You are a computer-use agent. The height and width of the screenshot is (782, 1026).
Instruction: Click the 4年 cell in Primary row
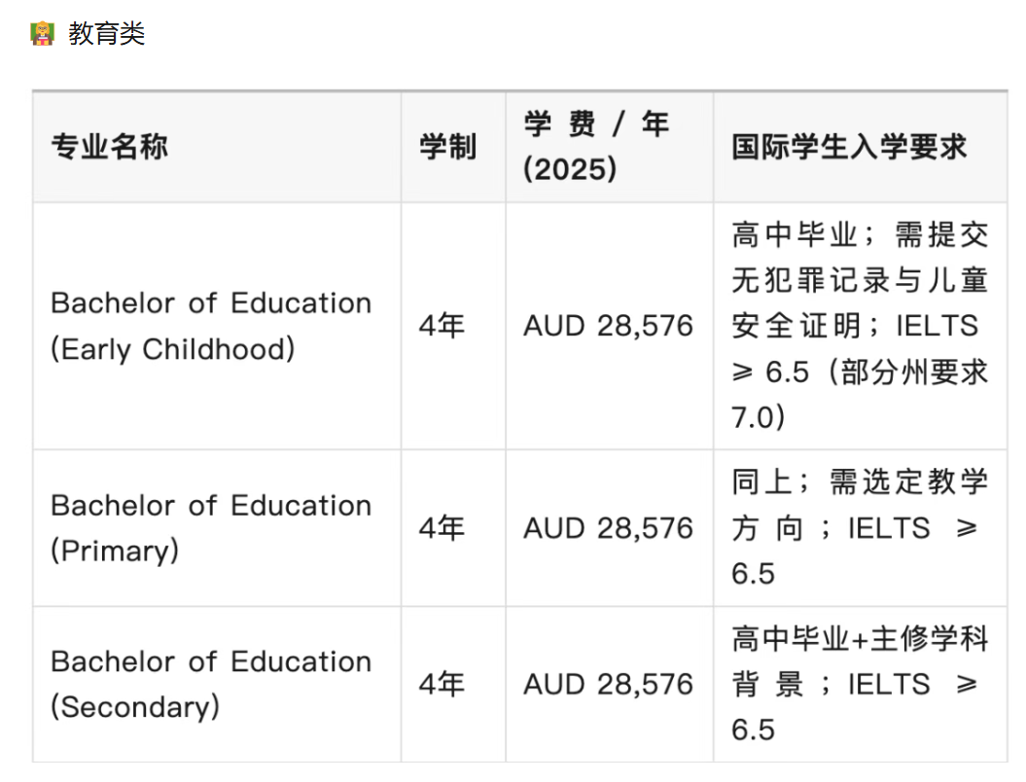click(442, 528)
